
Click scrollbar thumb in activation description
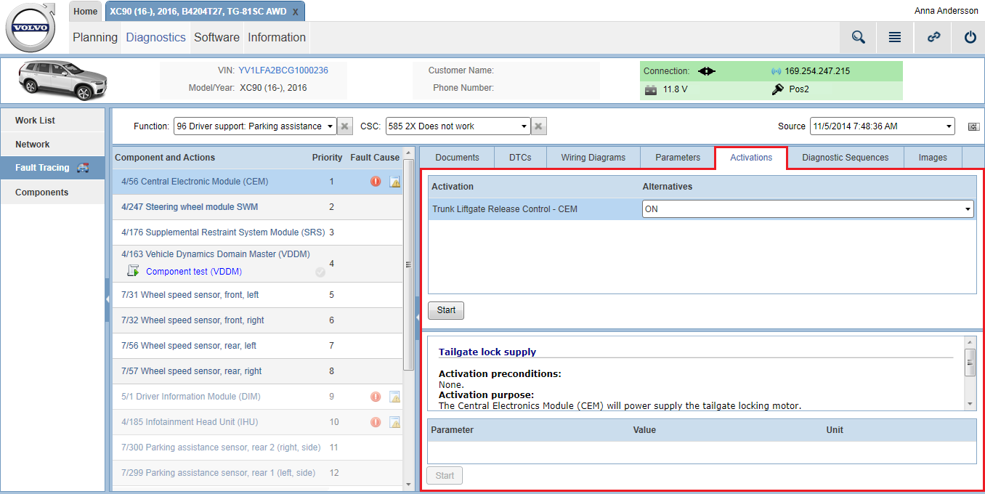tap(970, 362)
